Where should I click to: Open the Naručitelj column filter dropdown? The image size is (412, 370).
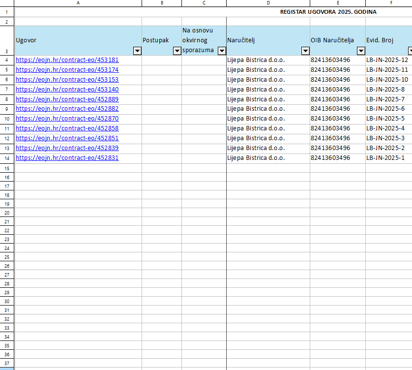coord(305,51)
